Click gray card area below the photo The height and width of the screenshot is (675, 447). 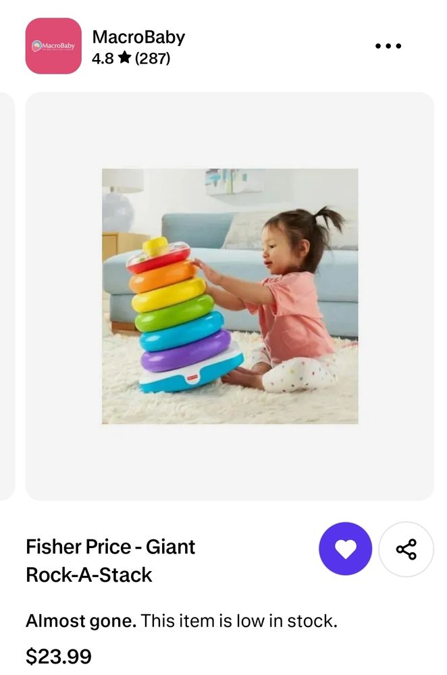pos(230,462)
